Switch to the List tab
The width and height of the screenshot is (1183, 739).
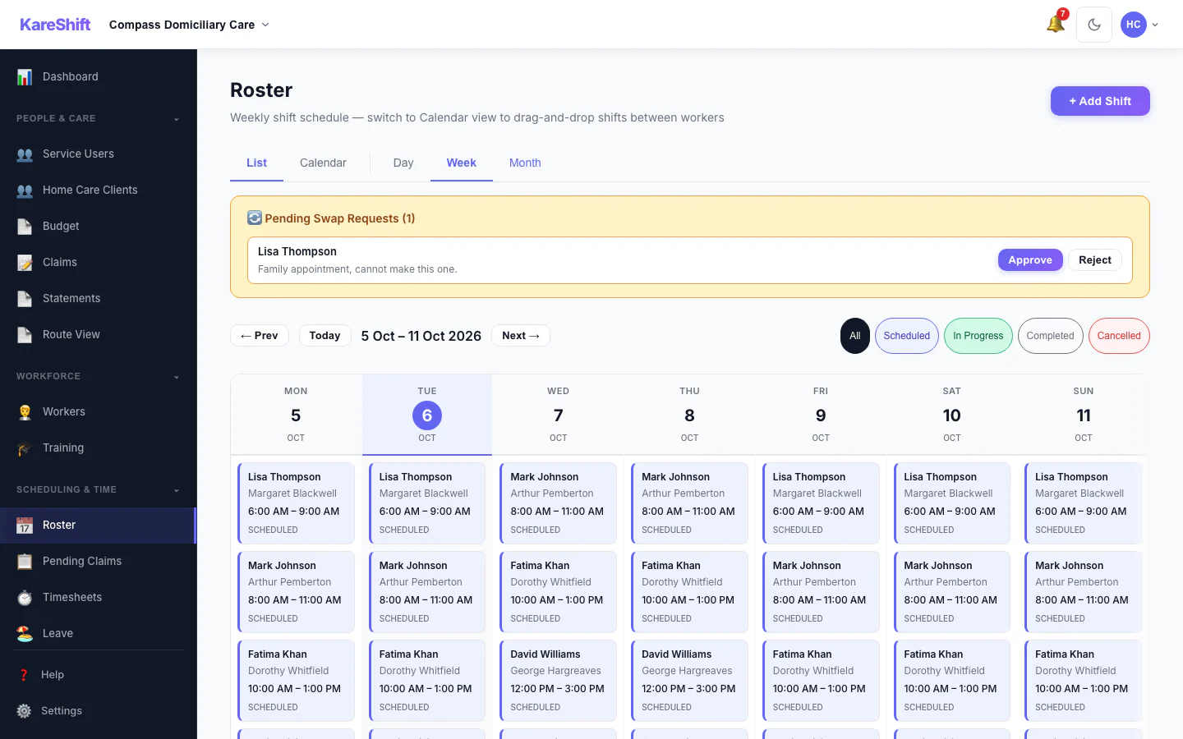coord(256,163)
